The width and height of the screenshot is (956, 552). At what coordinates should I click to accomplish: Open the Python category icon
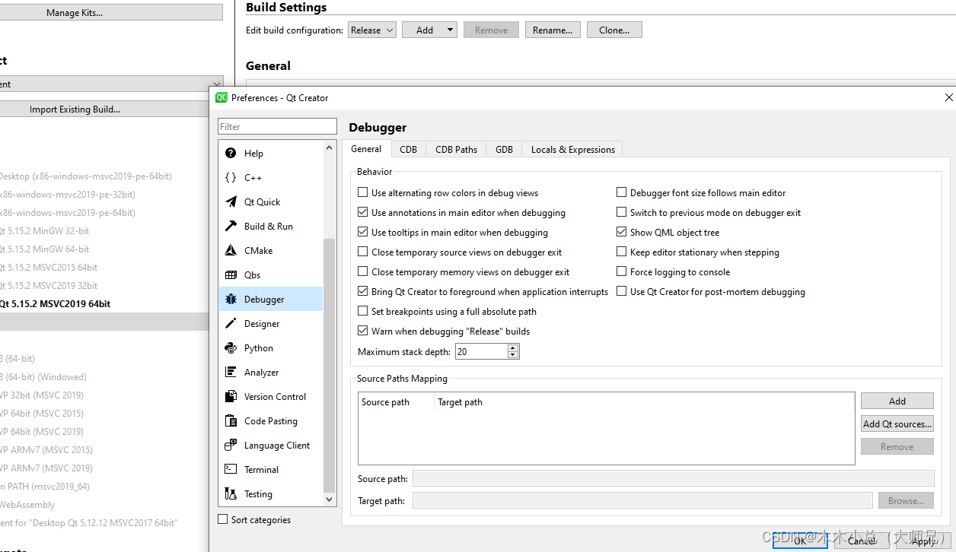pyautogui.click(x=231, y=347)
